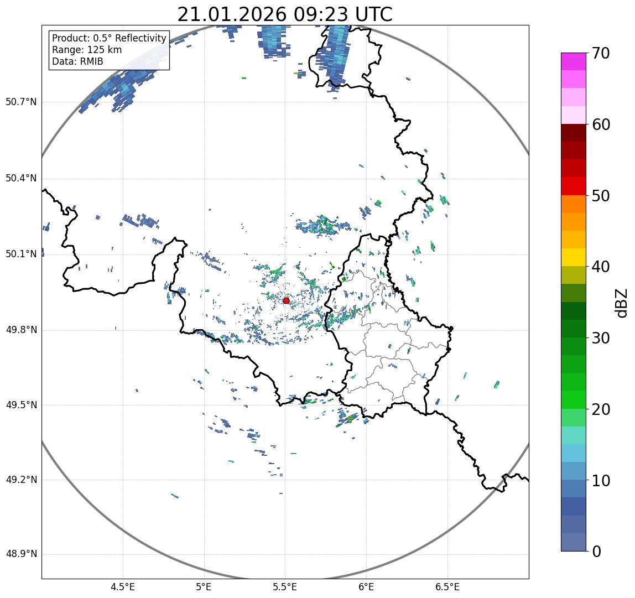
Task: Click the colorbar 20 tick label
Action: 601,409
